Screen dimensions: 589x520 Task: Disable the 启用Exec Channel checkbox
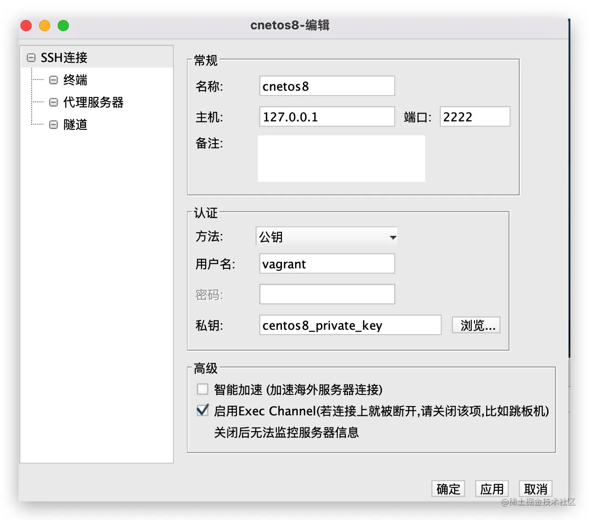202,410
